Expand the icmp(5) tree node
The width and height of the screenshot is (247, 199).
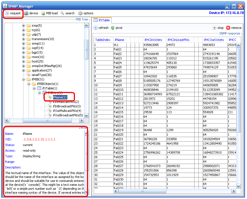[x=23, y=26]
